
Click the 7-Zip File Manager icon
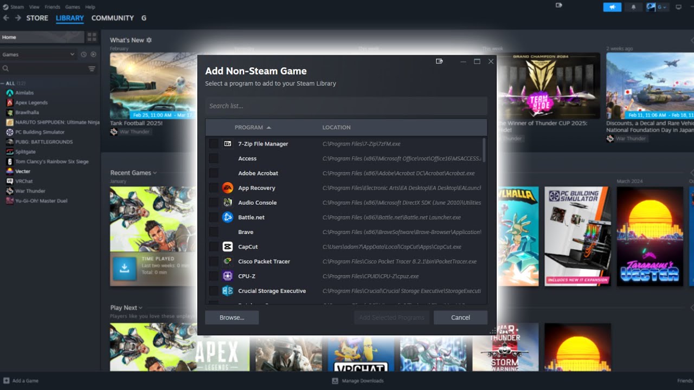228,144
